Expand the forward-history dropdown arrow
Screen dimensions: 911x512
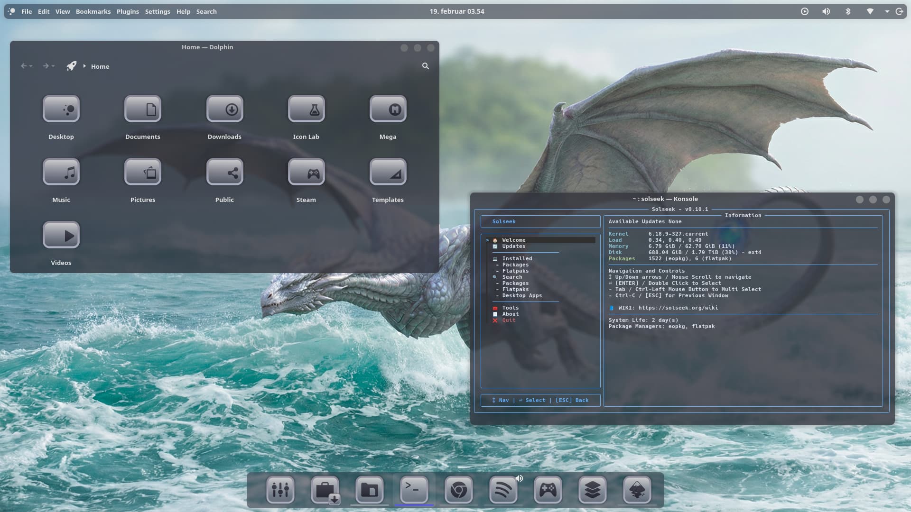click(x=53, y=66)
